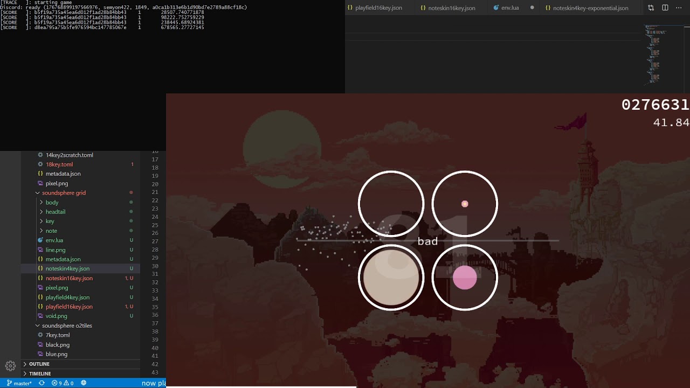The height and width of the screenshot is (388, 690).
Task: Split the editor with the split icon
Action: point(665,8)
